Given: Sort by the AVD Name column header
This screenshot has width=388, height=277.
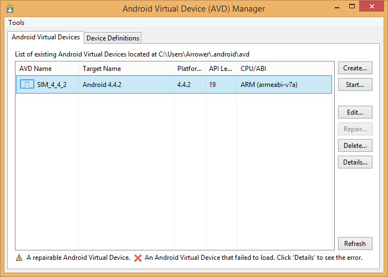Looking at the screenshot, I should 47,69.
